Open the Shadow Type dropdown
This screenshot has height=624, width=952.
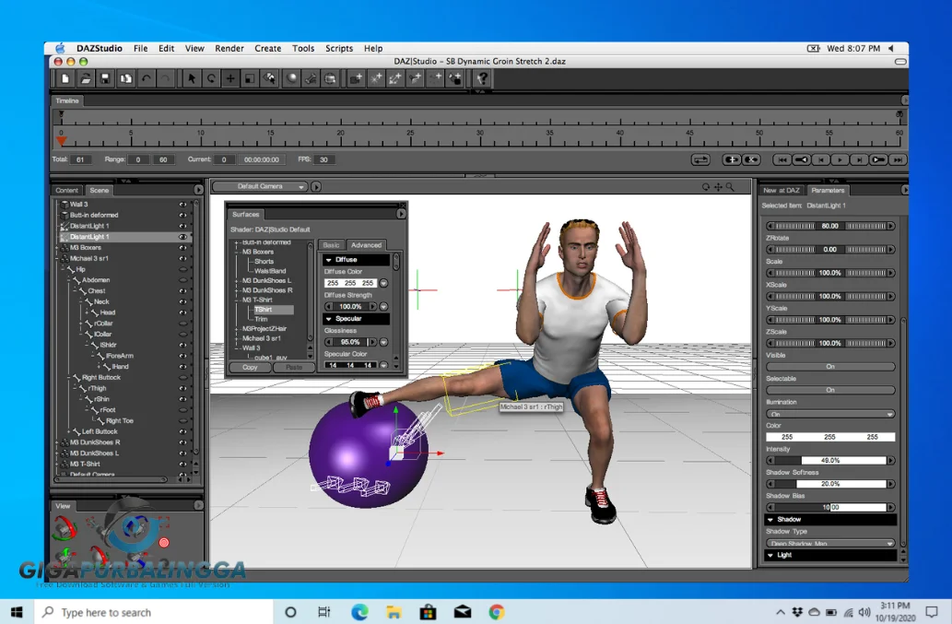[x=830, y=543]
